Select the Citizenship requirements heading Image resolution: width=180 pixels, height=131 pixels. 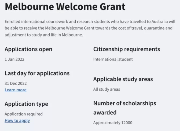(127, 49)
